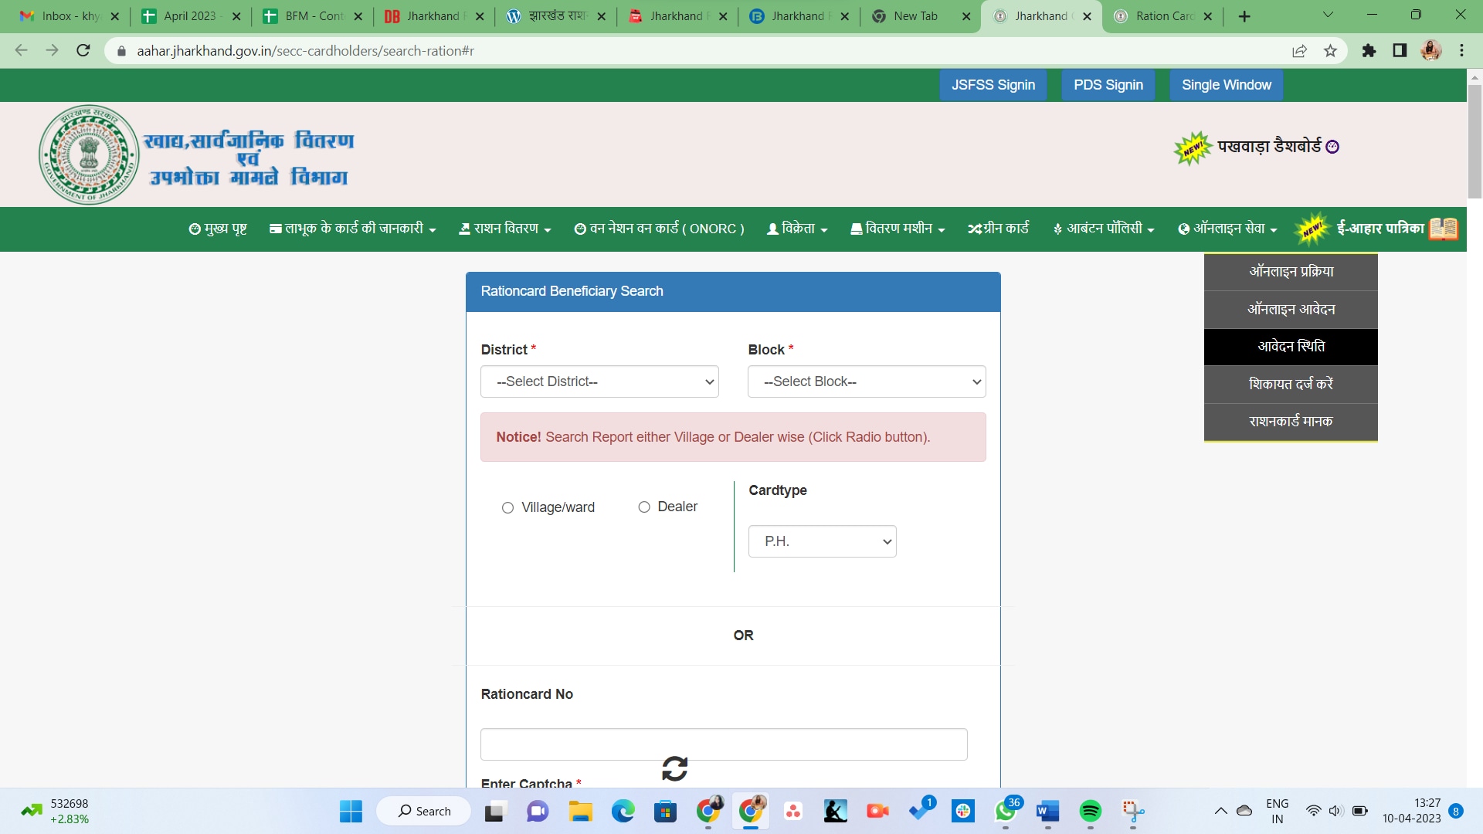Click the PDS Signin button
Screen dimensions: 1483x834
click(x=1108, y=85)
